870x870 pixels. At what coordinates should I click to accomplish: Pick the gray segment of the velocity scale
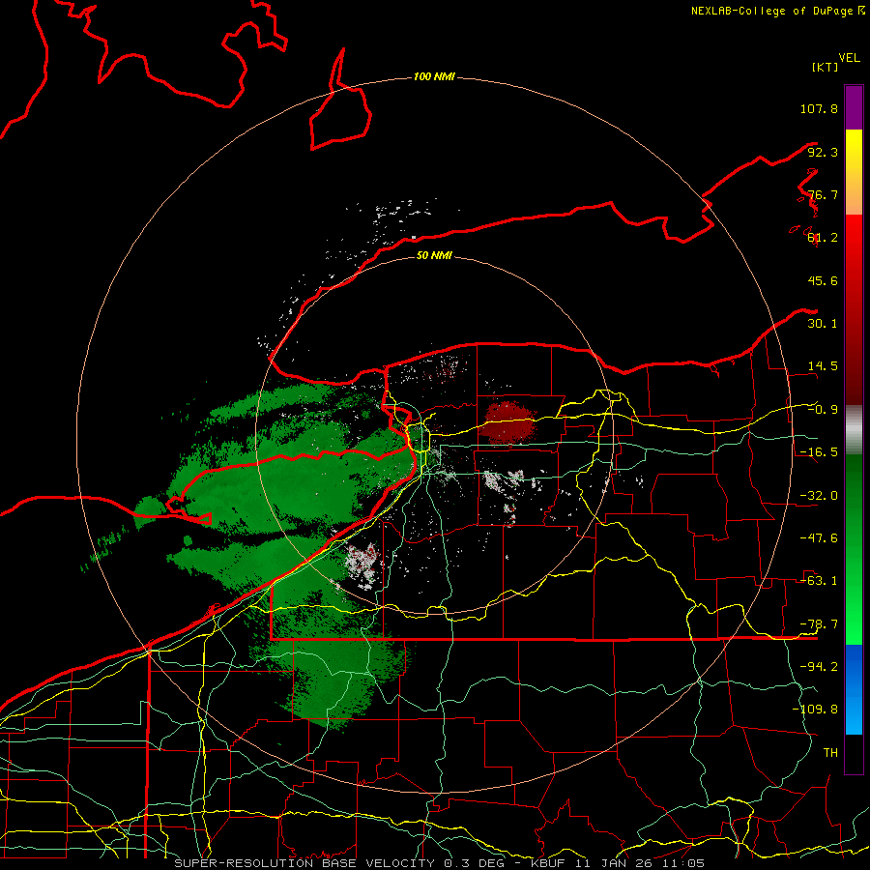(x=854, y=429)
